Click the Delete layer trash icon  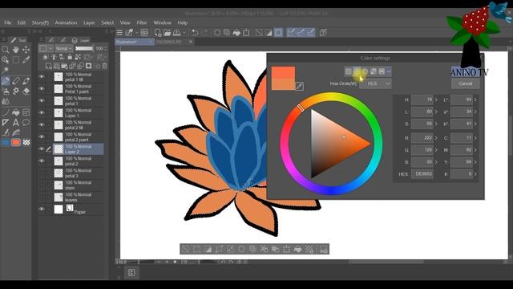(x=105, y=66)
